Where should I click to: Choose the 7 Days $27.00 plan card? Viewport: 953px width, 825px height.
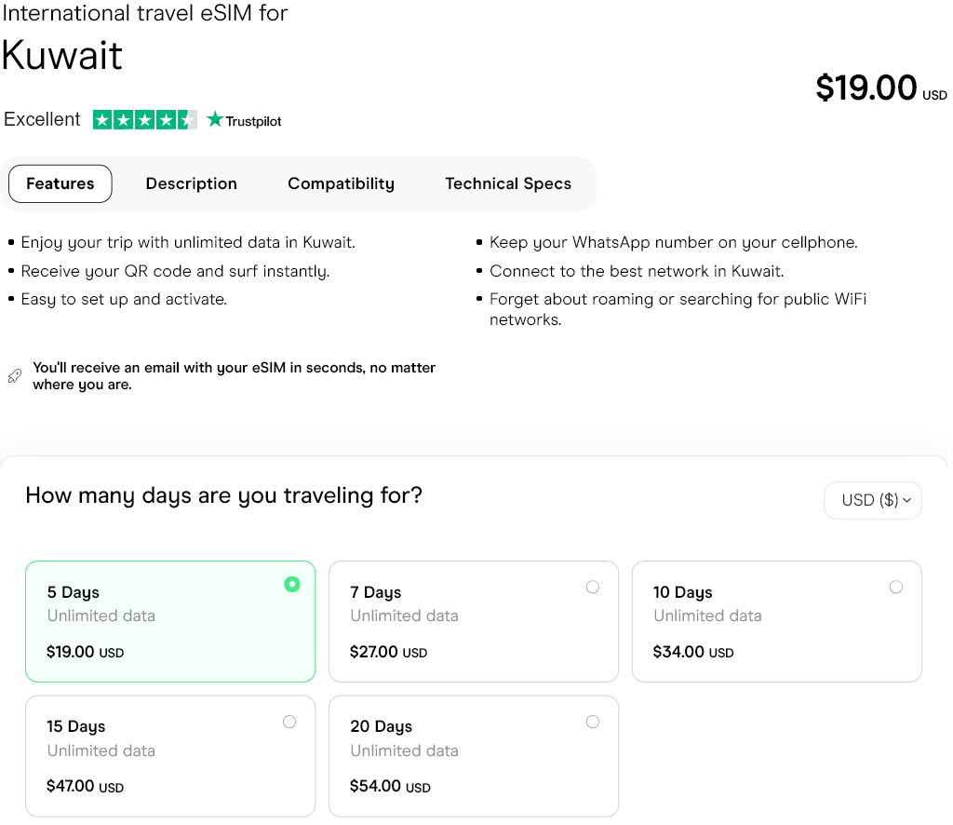pos(473,621)
